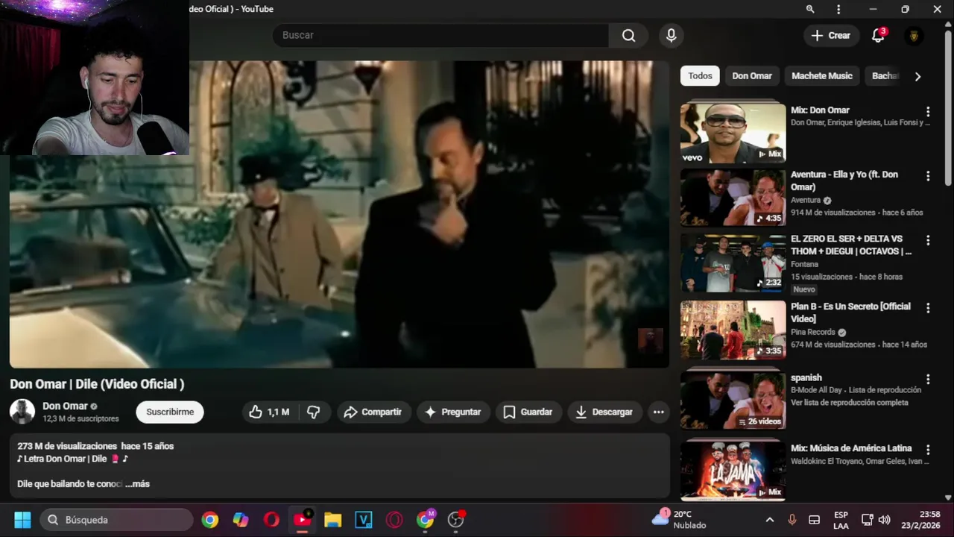Viewport: 954px width, 537px height.
Task: Click the video title Don Omar | Dile
Action: 97,384
